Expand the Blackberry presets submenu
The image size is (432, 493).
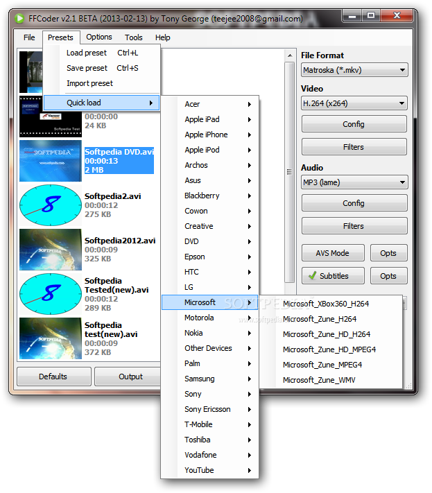click(209, 196)
